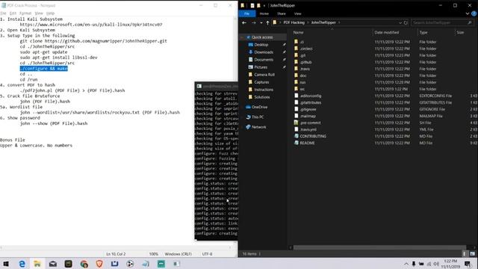
Task: Go forward in File Explorer
Action: click(254, 22)
